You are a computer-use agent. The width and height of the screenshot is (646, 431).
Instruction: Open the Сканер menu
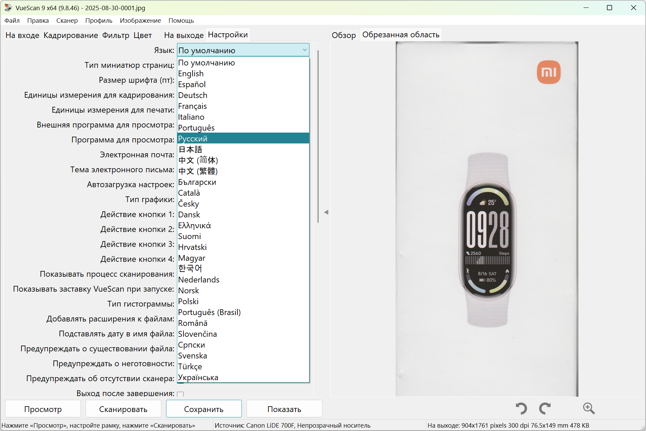(x=67, y=20)
